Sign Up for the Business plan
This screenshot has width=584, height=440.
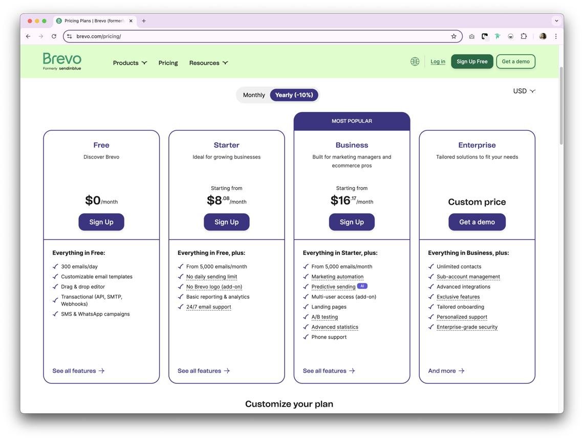(352, 222)
